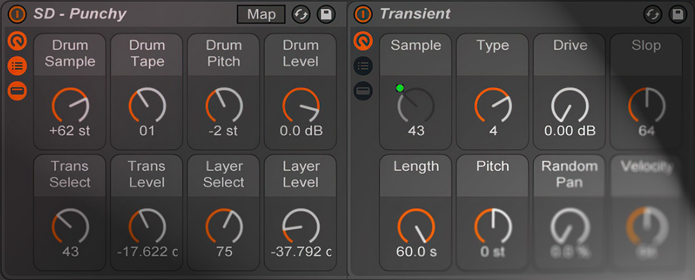Click the Transient Length knob at 60.0 s
The width and height of the screenshot is (695, 280).
click(x=416, y=226)
